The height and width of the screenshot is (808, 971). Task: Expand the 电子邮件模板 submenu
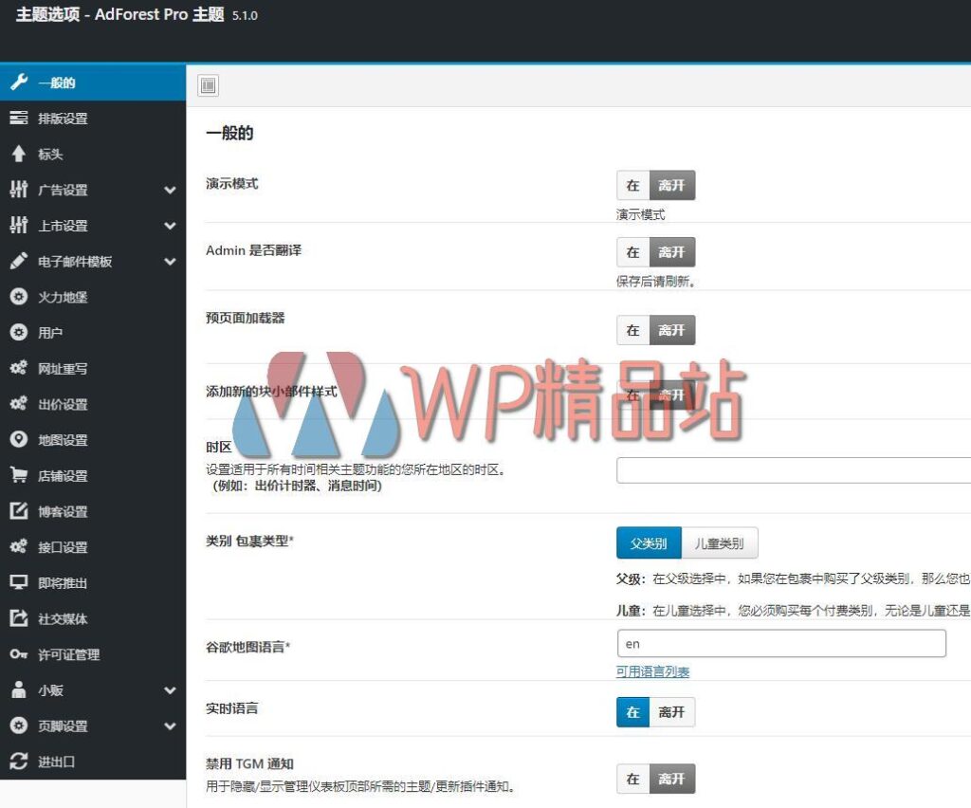tap(172, 262)
